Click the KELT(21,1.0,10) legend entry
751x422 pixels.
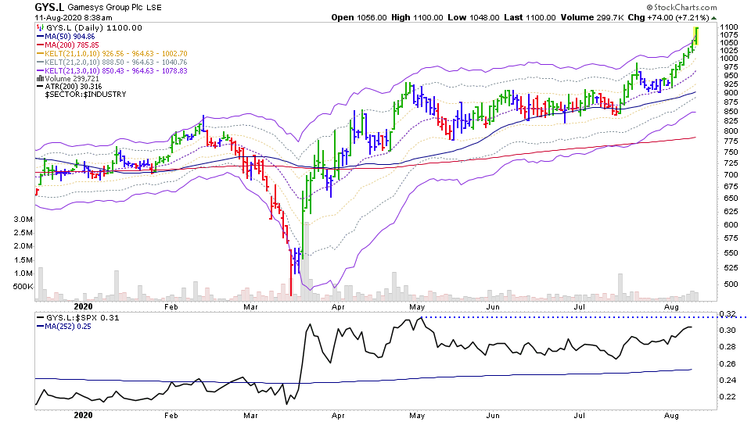pyautogui.click(x=116, y=54)
